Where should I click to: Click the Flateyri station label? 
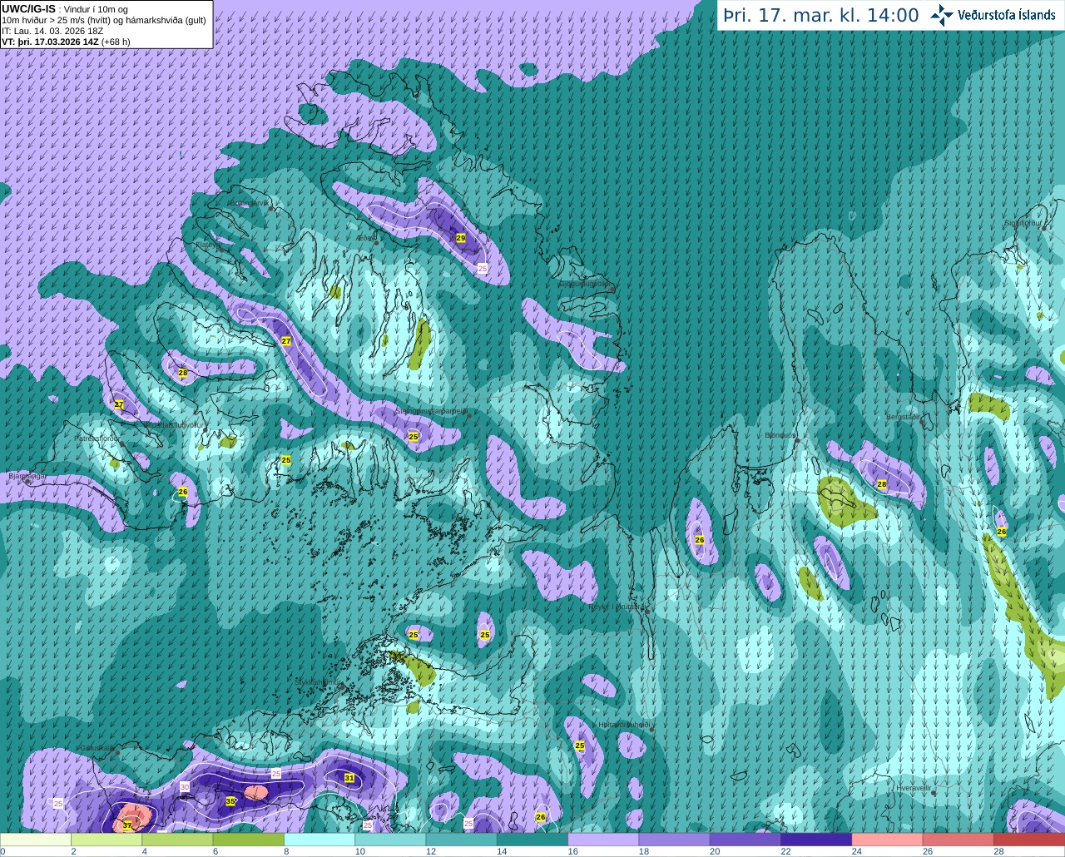pos(208,245)
